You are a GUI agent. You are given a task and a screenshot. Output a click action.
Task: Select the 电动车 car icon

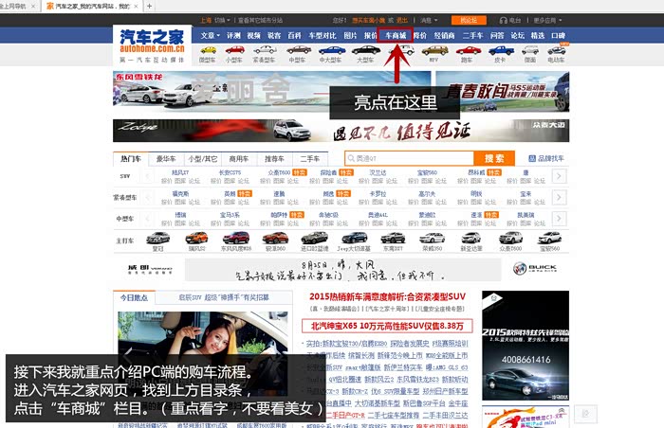(556, 51)
